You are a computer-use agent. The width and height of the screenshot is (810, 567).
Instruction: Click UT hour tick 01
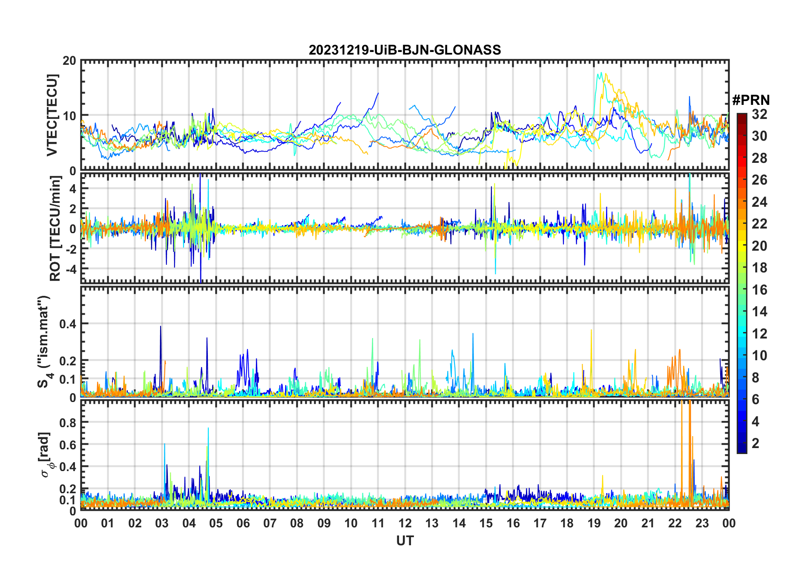[x=108, y=523]
